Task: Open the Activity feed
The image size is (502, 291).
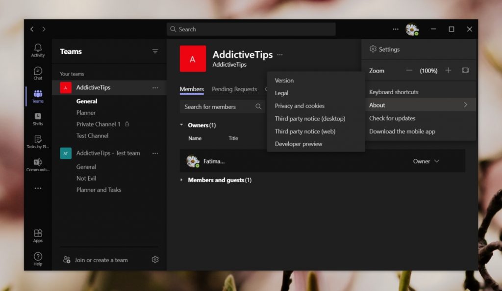Action: [38, 48]
